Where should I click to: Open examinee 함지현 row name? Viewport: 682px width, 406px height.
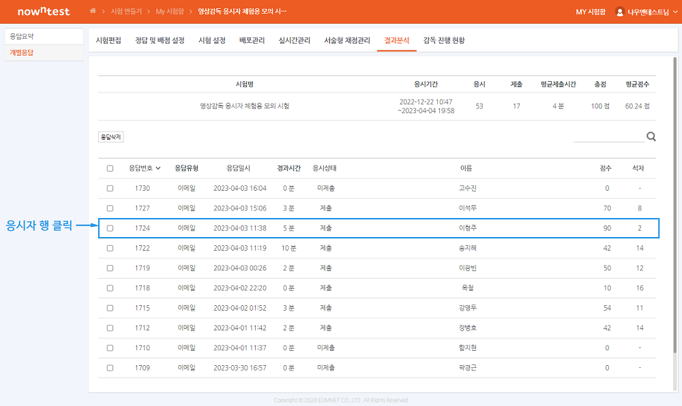tap(468, 348)
